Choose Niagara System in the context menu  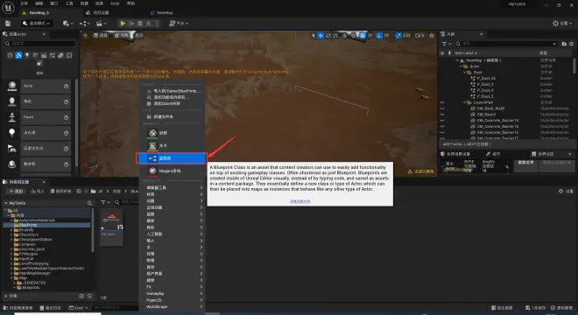click(x=172, y=171)
